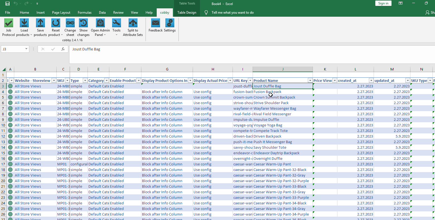This screenshot has height=220, width=435.
Task: Open the Review tab
Action: coord(118,13)
